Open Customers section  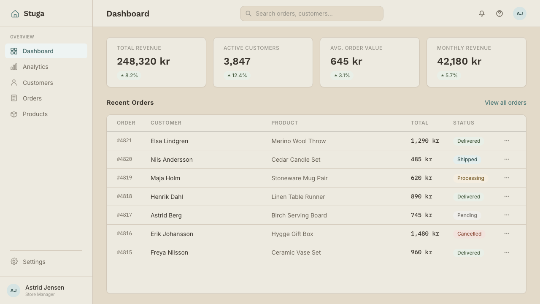(46, 83)
